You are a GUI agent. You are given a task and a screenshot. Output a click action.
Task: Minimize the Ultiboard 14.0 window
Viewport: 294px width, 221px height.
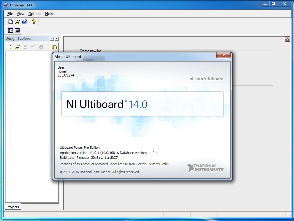tap(265, 4)
